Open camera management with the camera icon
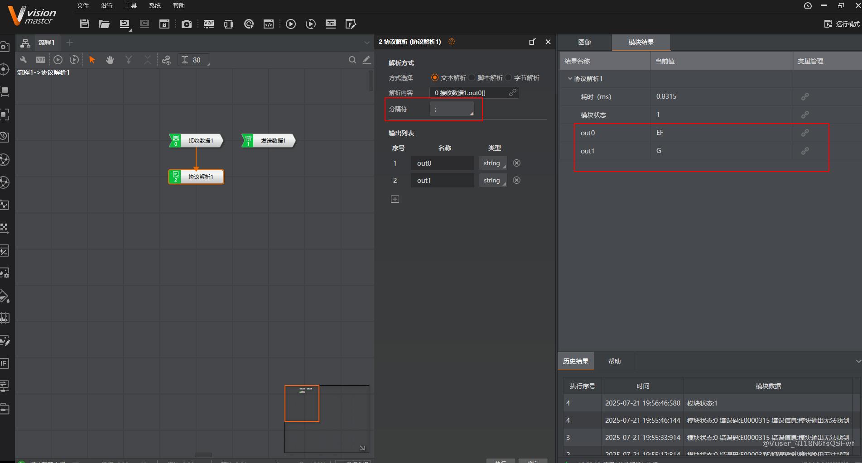Viewport: 862px width, 463px height. (x=186, y=24)
